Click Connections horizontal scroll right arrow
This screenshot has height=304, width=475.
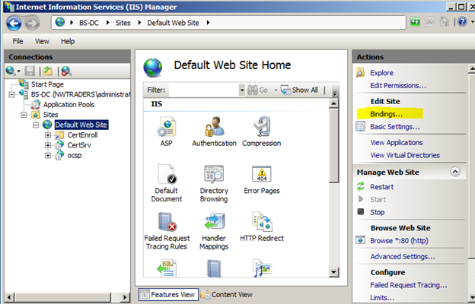(x=124, y=297)
